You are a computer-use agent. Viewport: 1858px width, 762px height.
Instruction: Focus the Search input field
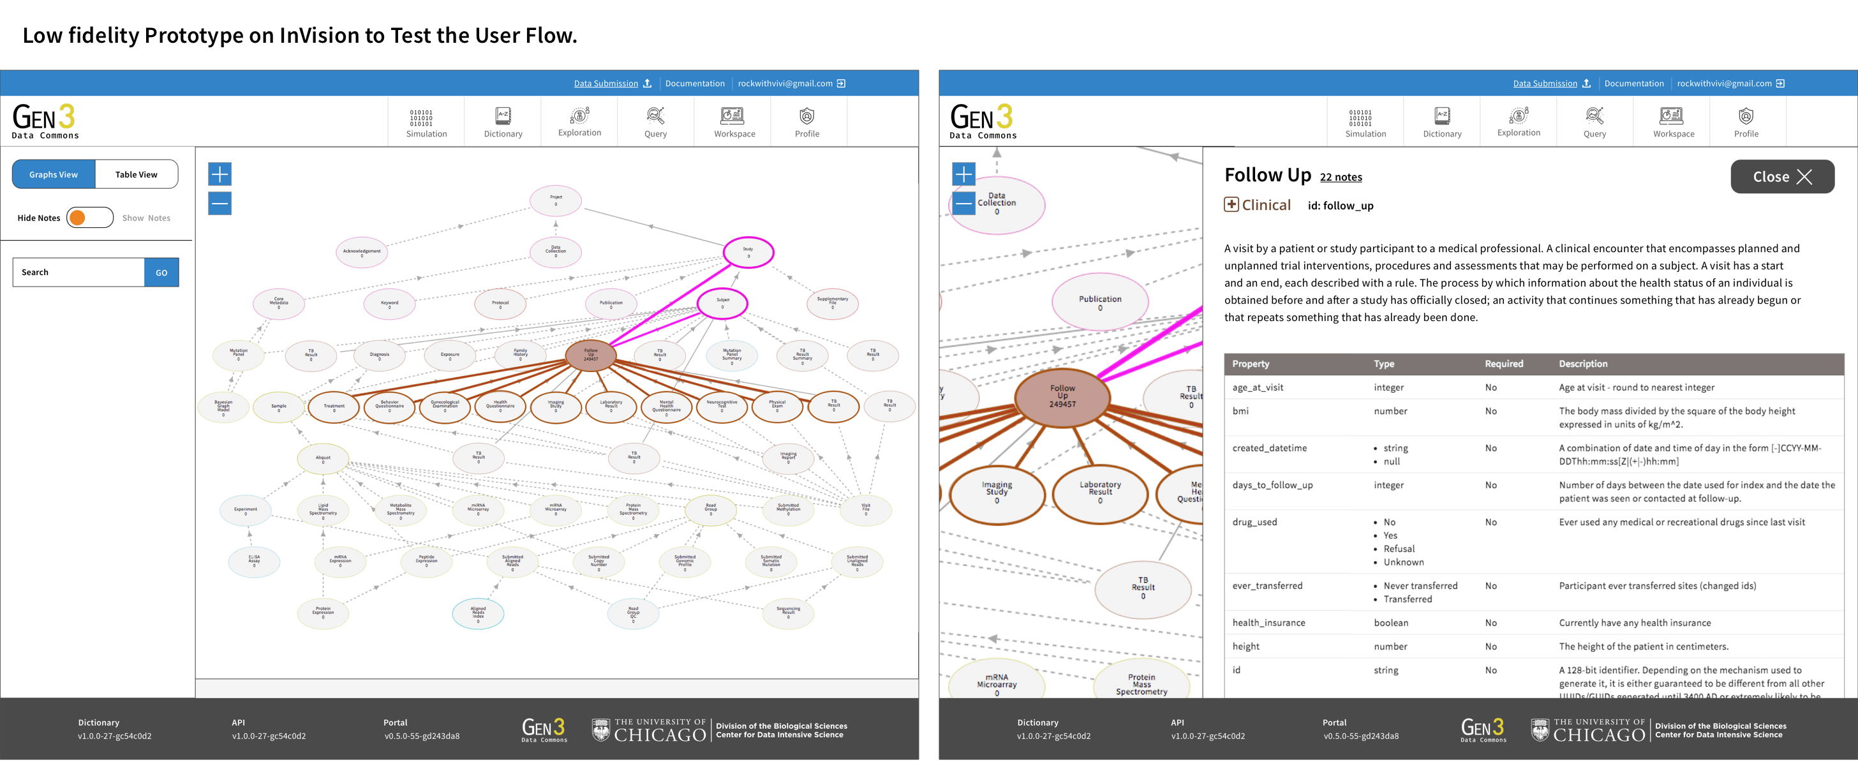pos(78,273)
